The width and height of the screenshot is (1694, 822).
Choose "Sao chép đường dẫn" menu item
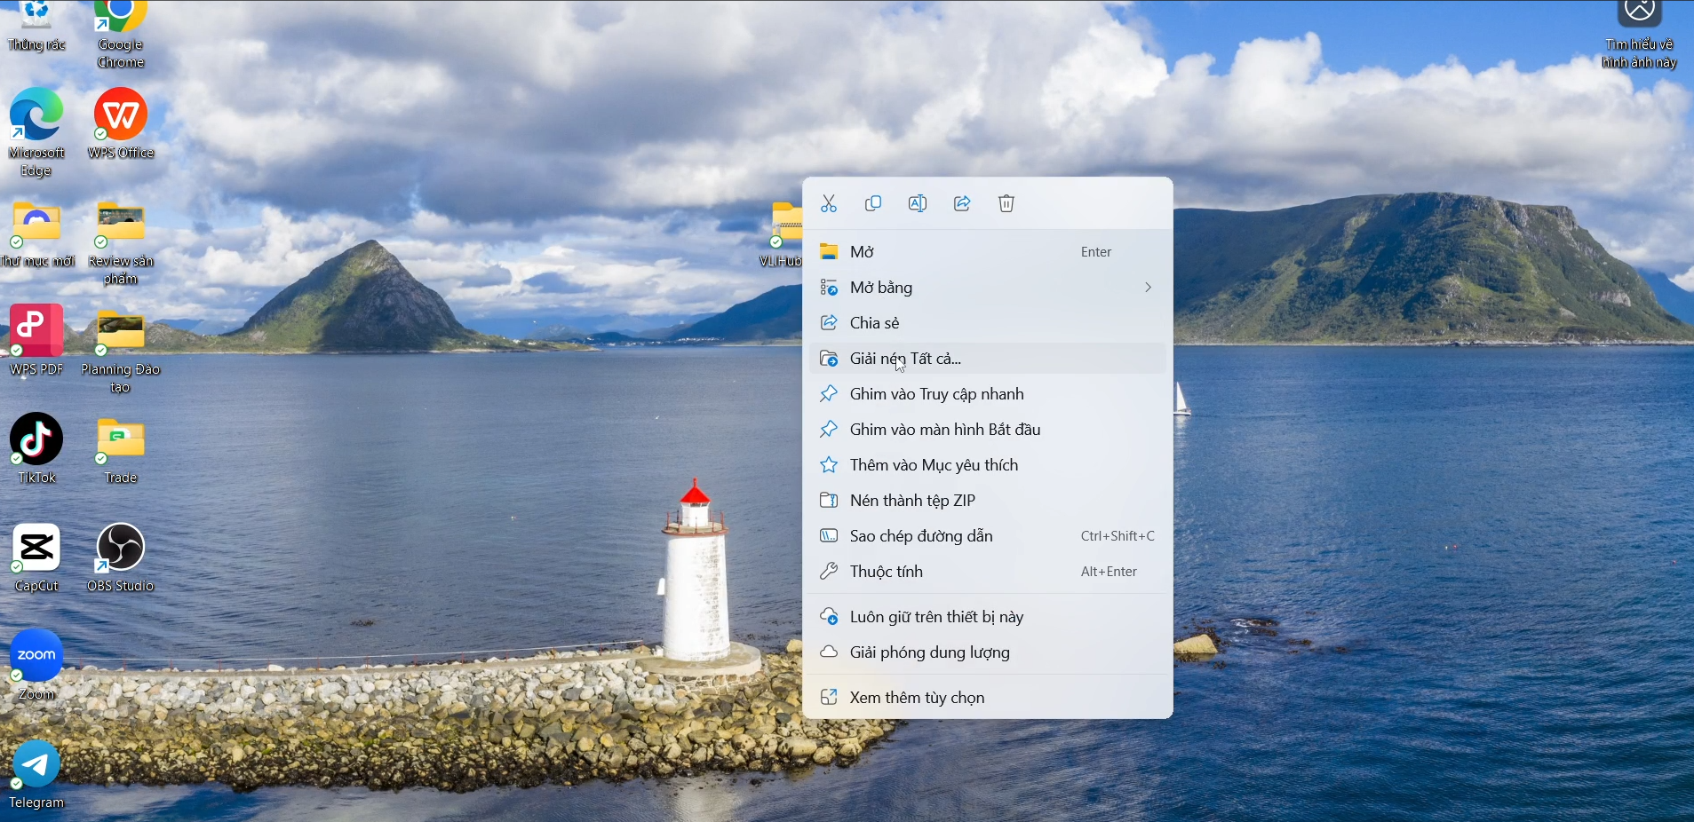tap(921, 536)
